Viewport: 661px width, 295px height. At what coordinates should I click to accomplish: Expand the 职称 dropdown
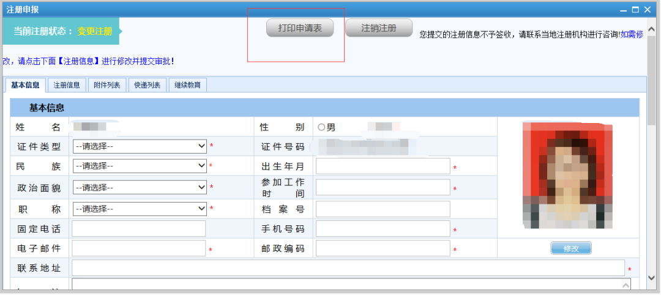(x=140, y=209)
